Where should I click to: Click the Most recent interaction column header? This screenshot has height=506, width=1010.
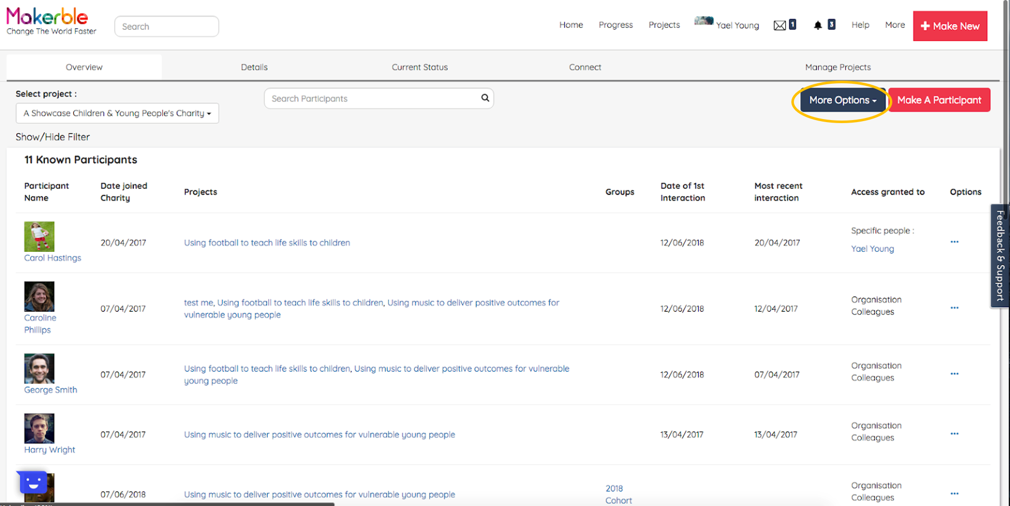click(778, 192)
